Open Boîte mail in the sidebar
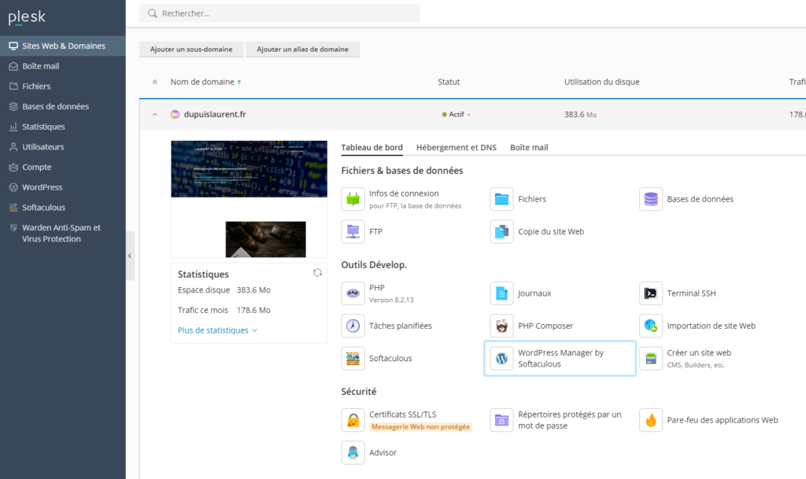Image resolution: width=806 pixels, height=479 pixels. click(41, 66)
